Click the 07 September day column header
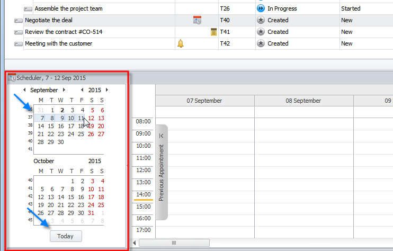Viewport: 393px width, 251px height. click(x=204, y=101)
